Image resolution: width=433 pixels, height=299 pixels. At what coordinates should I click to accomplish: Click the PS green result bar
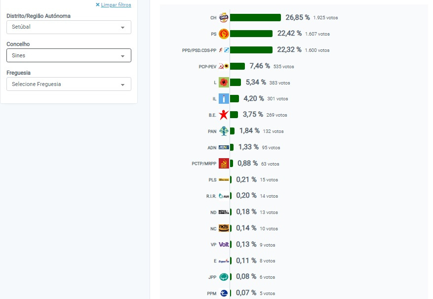[x=251, y=34]
